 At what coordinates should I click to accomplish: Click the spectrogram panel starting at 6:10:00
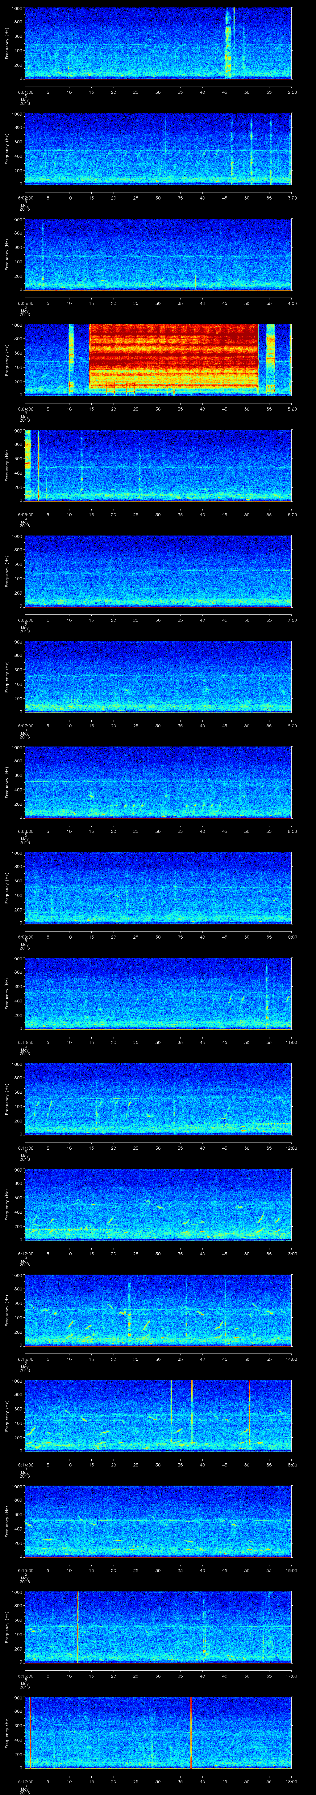point(158,993)
